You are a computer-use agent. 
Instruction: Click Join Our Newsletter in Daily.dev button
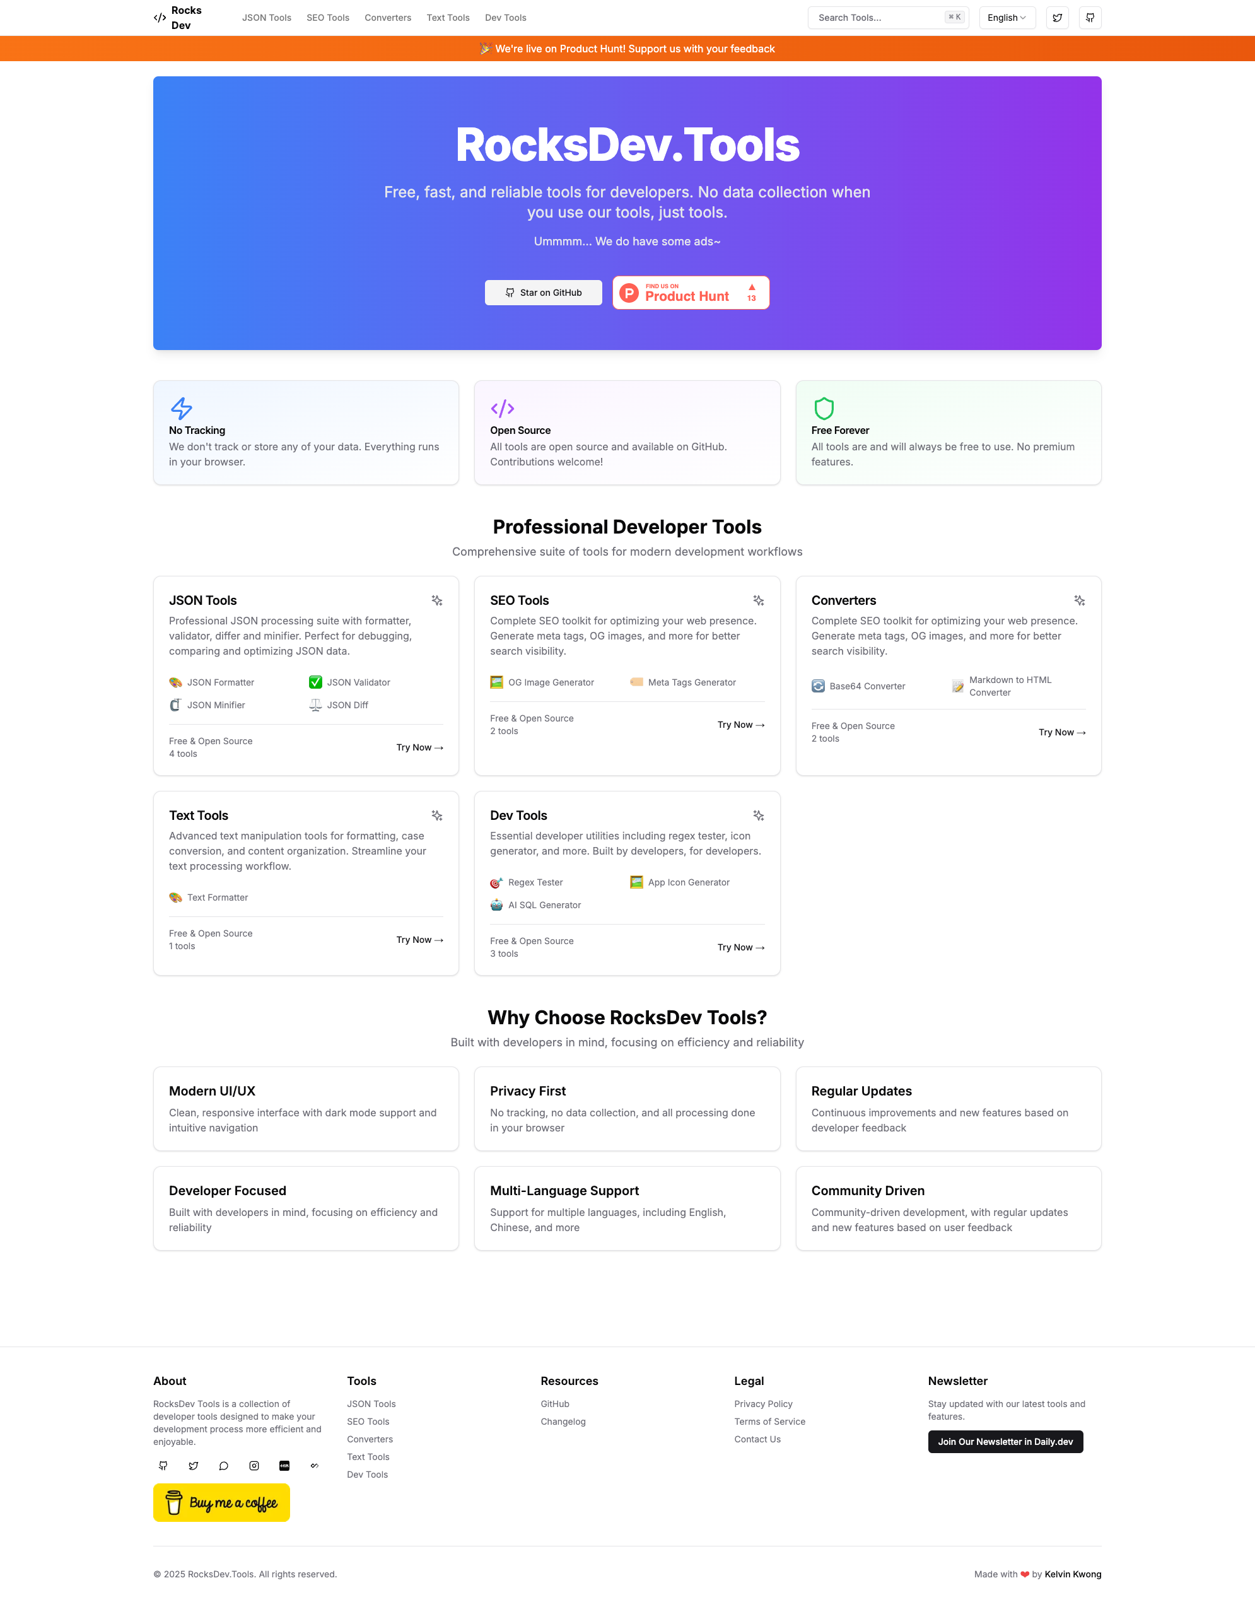[x=1006, y=1441]
